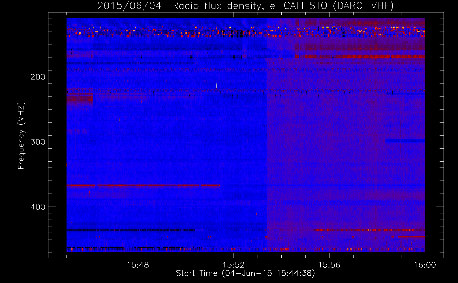Click the 15:56 time axis label

pyautogui.click(x=329, y=265)
